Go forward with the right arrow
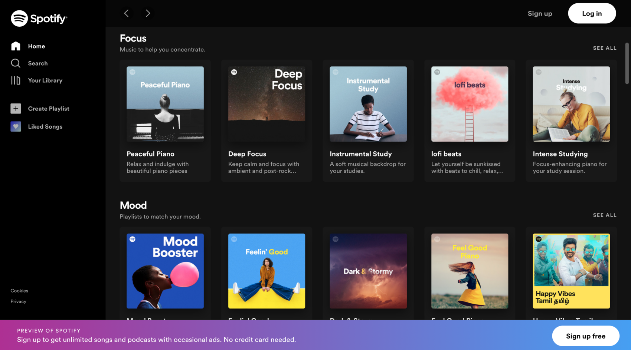The width and height of the screenshot is (631, 350). pyautogui.click(x=148, y=13)
